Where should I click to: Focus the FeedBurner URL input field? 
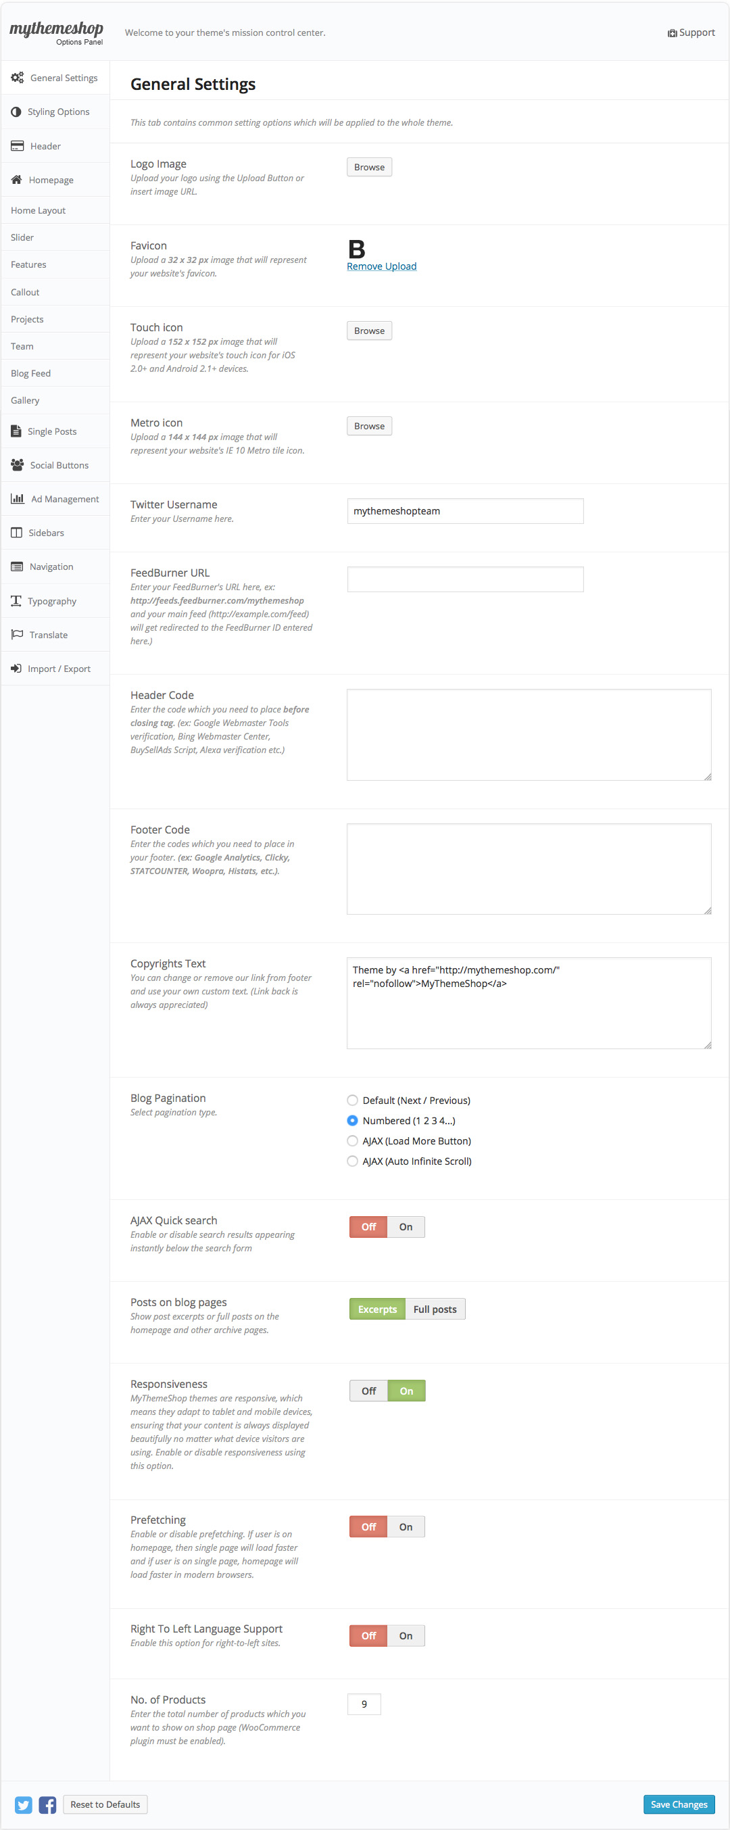[x=465, y=579]
